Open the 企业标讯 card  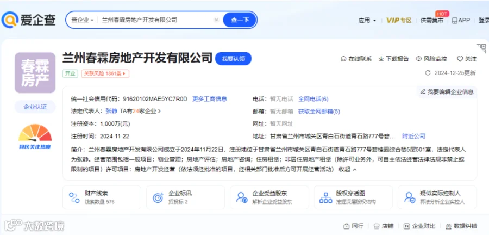point(186,197)
